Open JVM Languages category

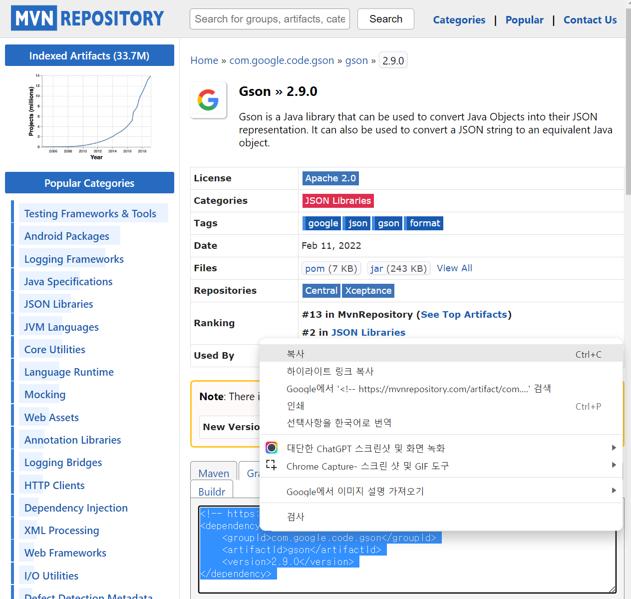(x=61, y=327)
